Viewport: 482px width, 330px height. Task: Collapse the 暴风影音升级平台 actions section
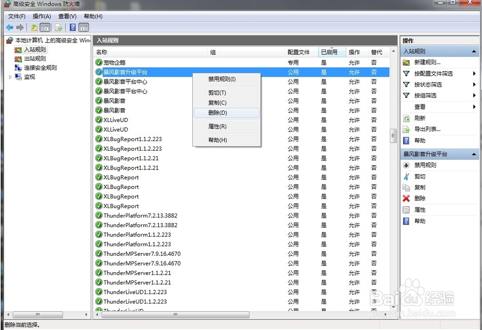point(474,154)
